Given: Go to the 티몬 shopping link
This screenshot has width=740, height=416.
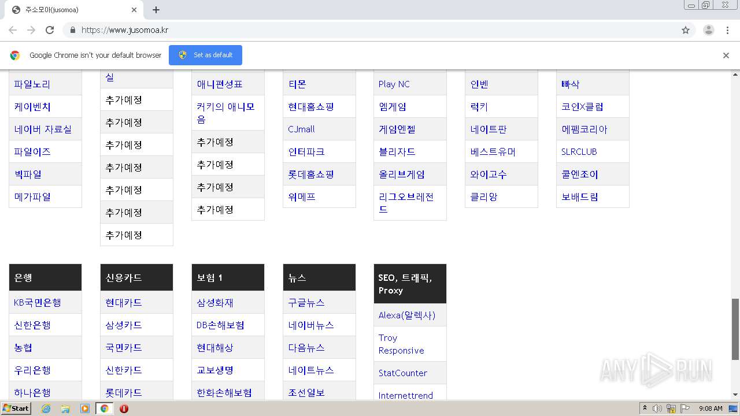Looking at the screenshot, I should (x=297, y=84).
